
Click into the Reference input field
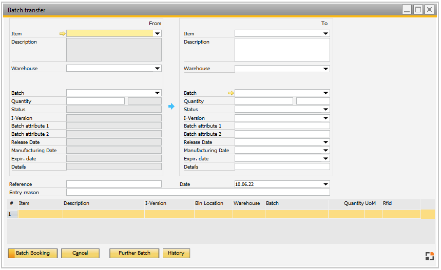[x=113, y=184]
